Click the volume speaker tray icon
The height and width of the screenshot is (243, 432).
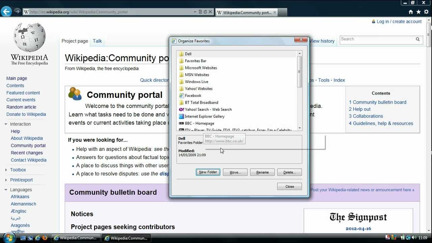(x=415, y=238)
